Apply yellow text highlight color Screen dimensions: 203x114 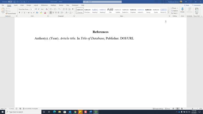coord(41,13)
